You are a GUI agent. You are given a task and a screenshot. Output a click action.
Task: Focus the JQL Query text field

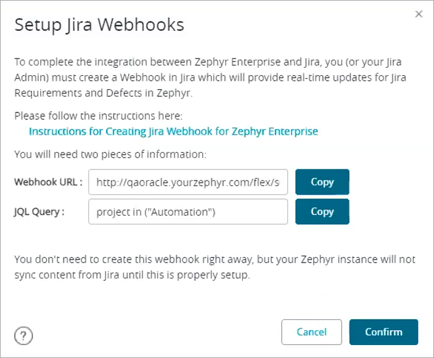coord(188,211)
